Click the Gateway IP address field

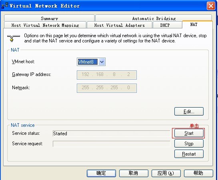107,75
